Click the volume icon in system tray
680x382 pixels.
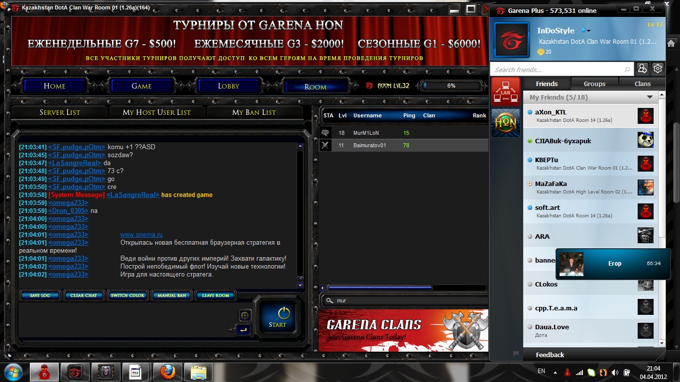click(615, 372)
